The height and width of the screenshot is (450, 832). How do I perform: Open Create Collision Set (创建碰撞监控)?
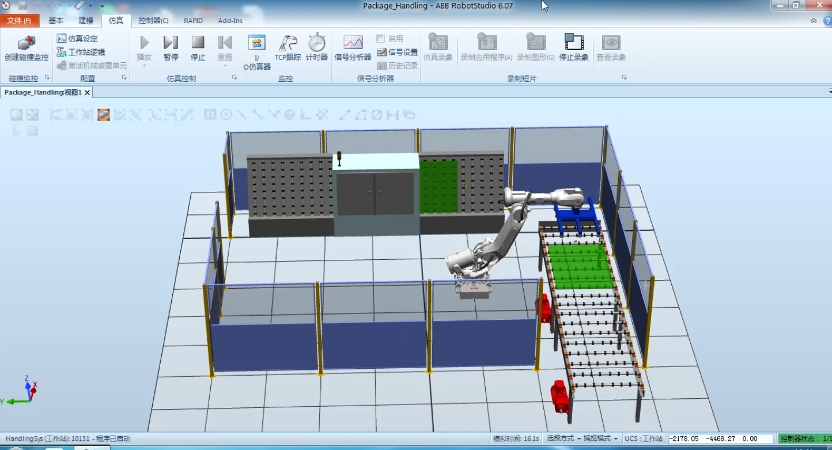pos(27,48)
